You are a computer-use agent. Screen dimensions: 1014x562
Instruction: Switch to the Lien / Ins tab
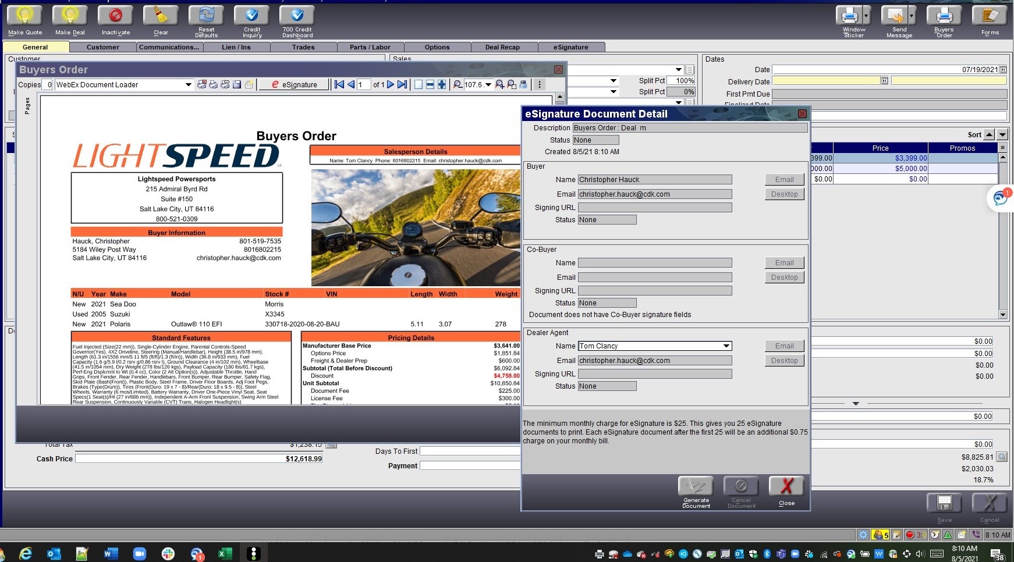(236, 47)
